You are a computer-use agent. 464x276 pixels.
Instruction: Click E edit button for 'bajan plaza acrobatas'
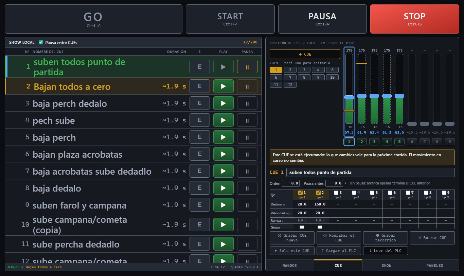[199, 154]
